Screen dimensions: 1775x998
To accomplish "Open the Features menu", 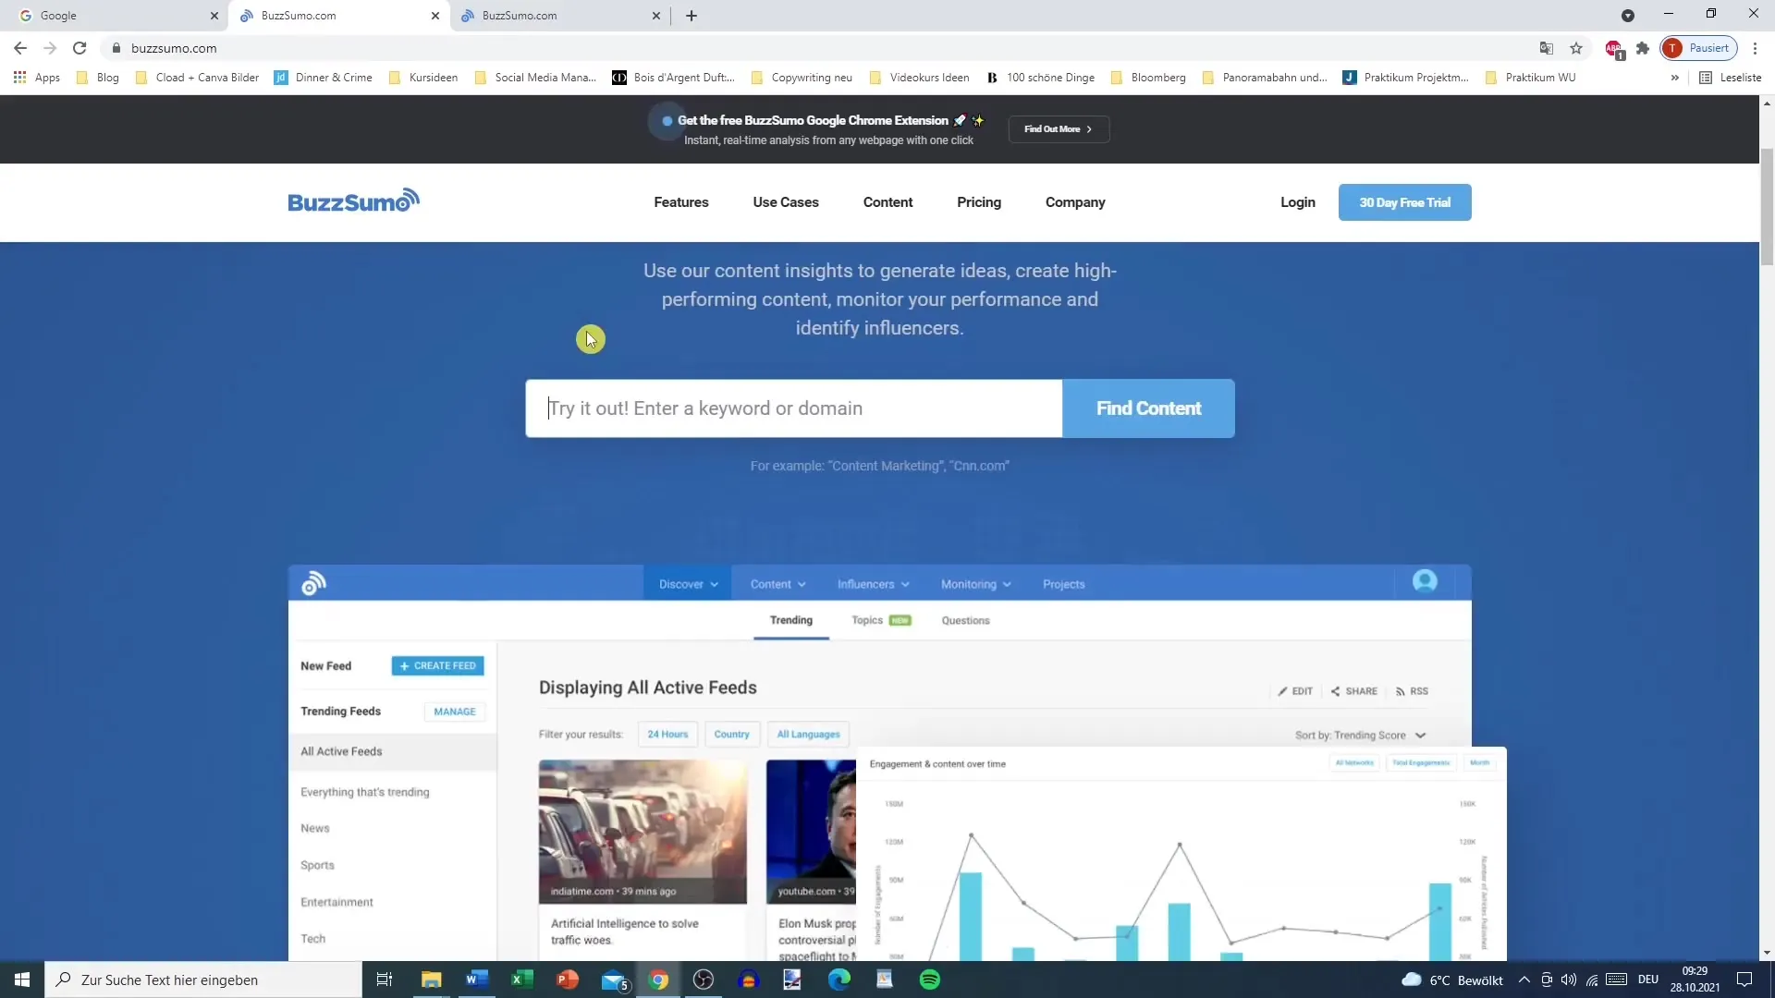I will tap(681, 202).
